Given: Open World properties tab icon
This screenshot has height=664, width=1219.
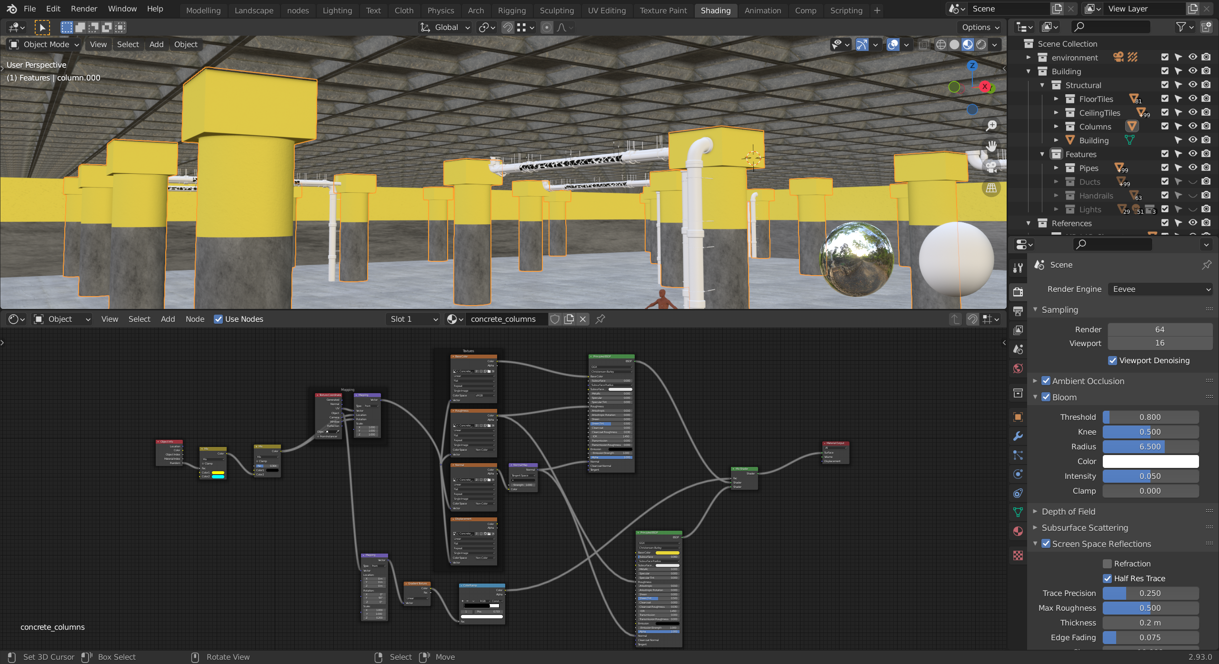Looking at the screenshot, I should click(x=1018, y=368).
